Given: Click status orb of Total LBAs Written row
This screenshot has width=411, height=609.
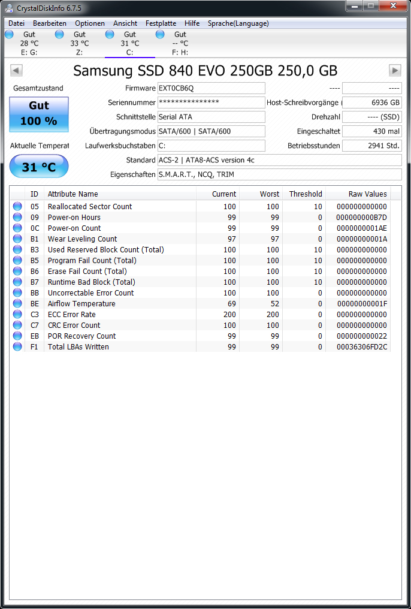Looking at the screenshot, I should tap(17, 346).
